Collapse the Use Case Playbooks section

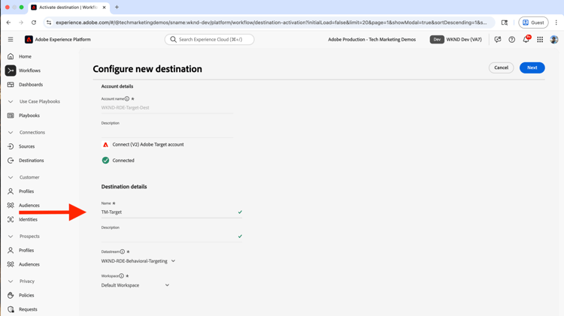(11, 101)
